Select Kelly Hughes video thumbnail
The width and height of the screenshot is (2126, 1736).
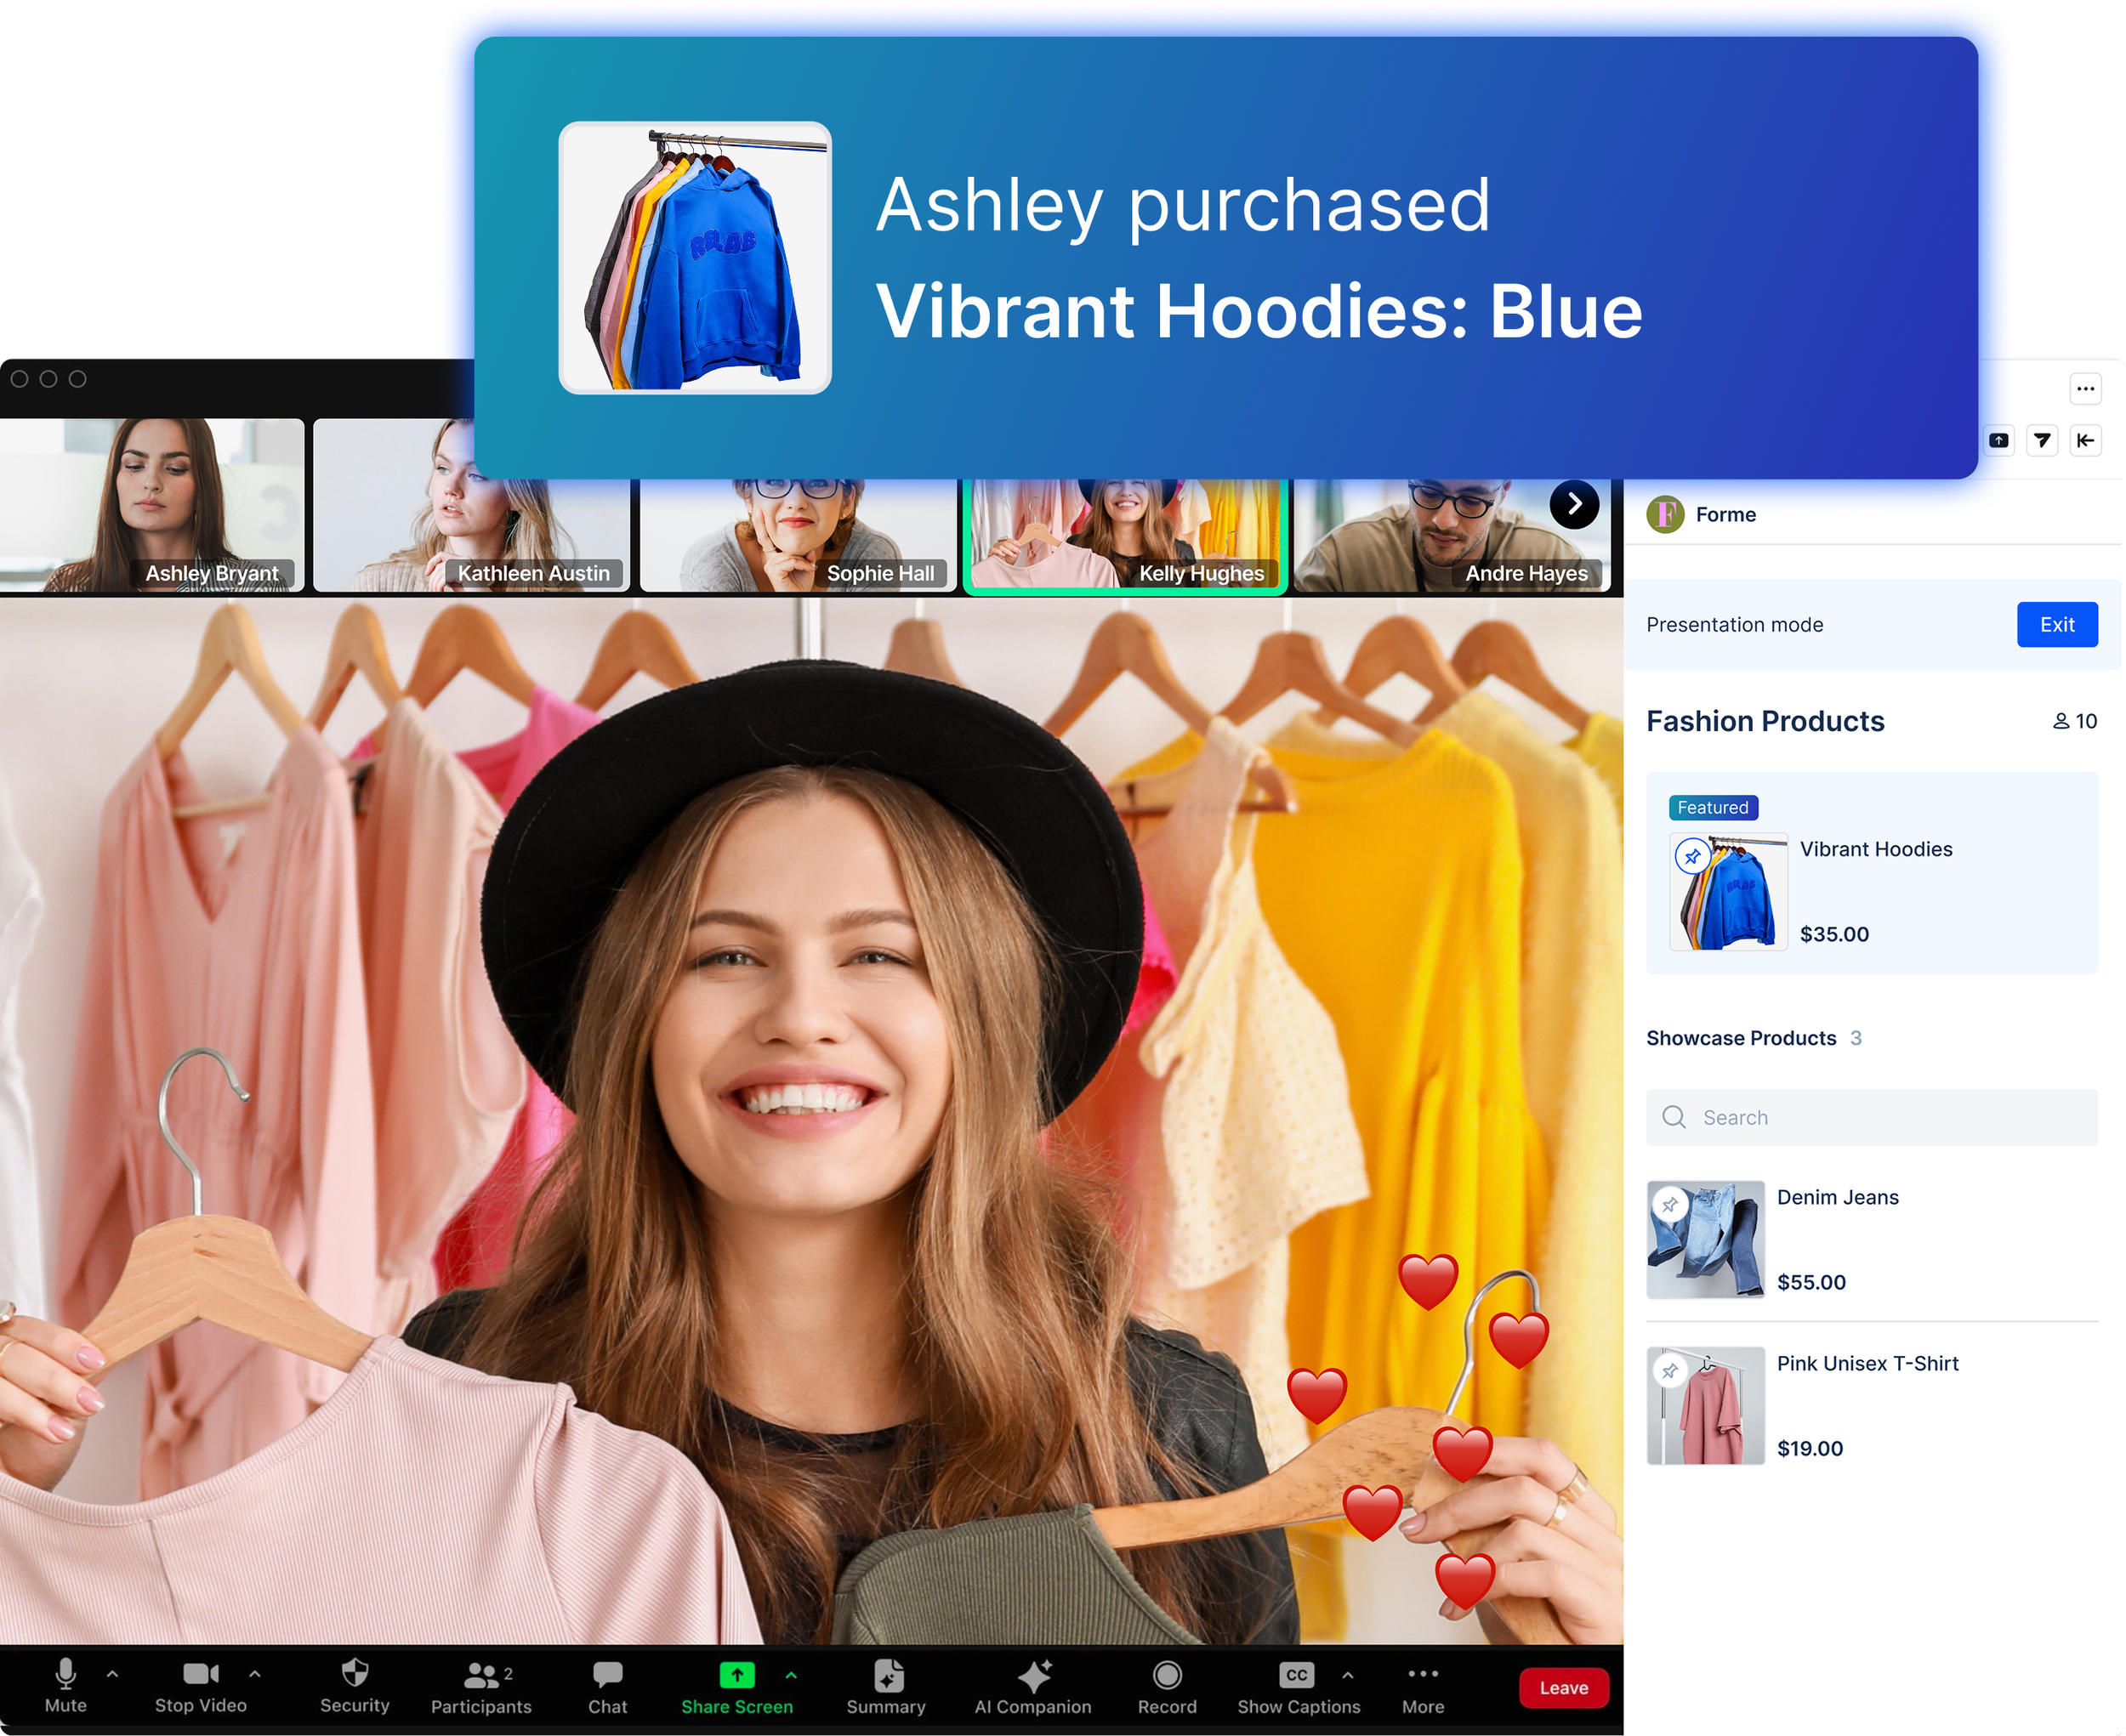pos(1127,537)
